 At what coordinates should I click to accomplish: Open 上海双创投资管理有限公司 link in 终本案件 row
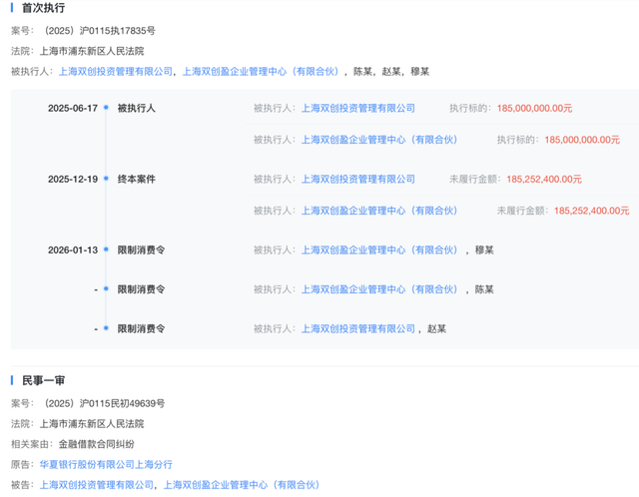point(358,180)
